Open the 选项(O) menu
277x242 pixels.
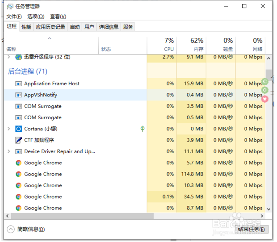coord(36,17)
